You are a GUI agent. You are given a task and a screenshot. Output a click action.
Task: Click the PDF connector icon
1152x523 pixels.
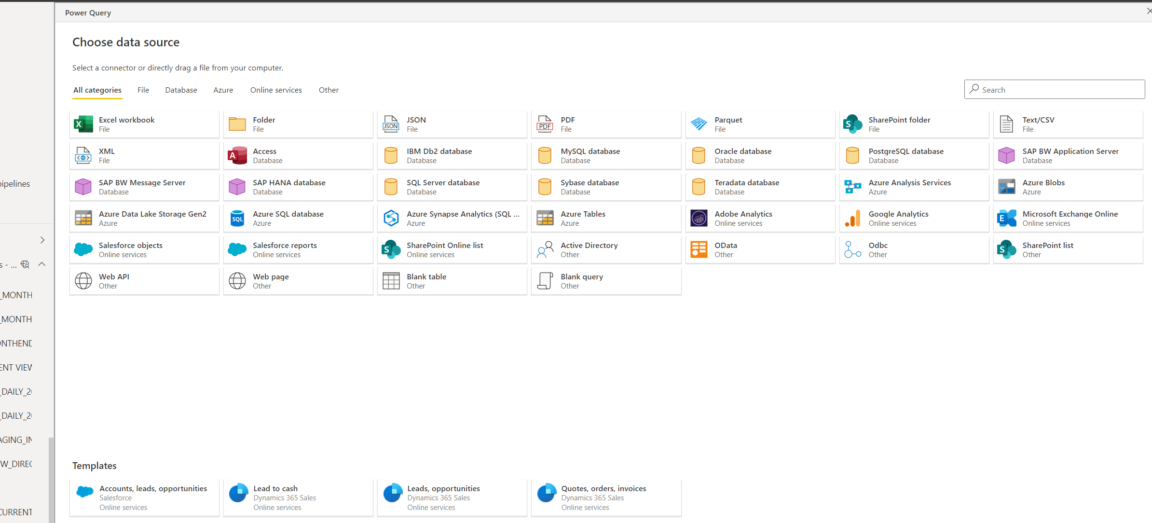[545, 124]
